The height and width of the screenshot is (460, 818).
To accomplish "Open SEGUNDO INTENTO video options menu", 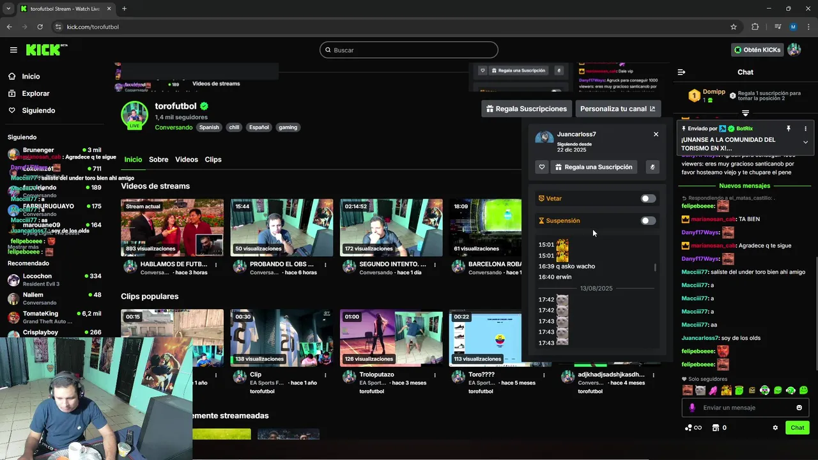I will coord(435,264).
